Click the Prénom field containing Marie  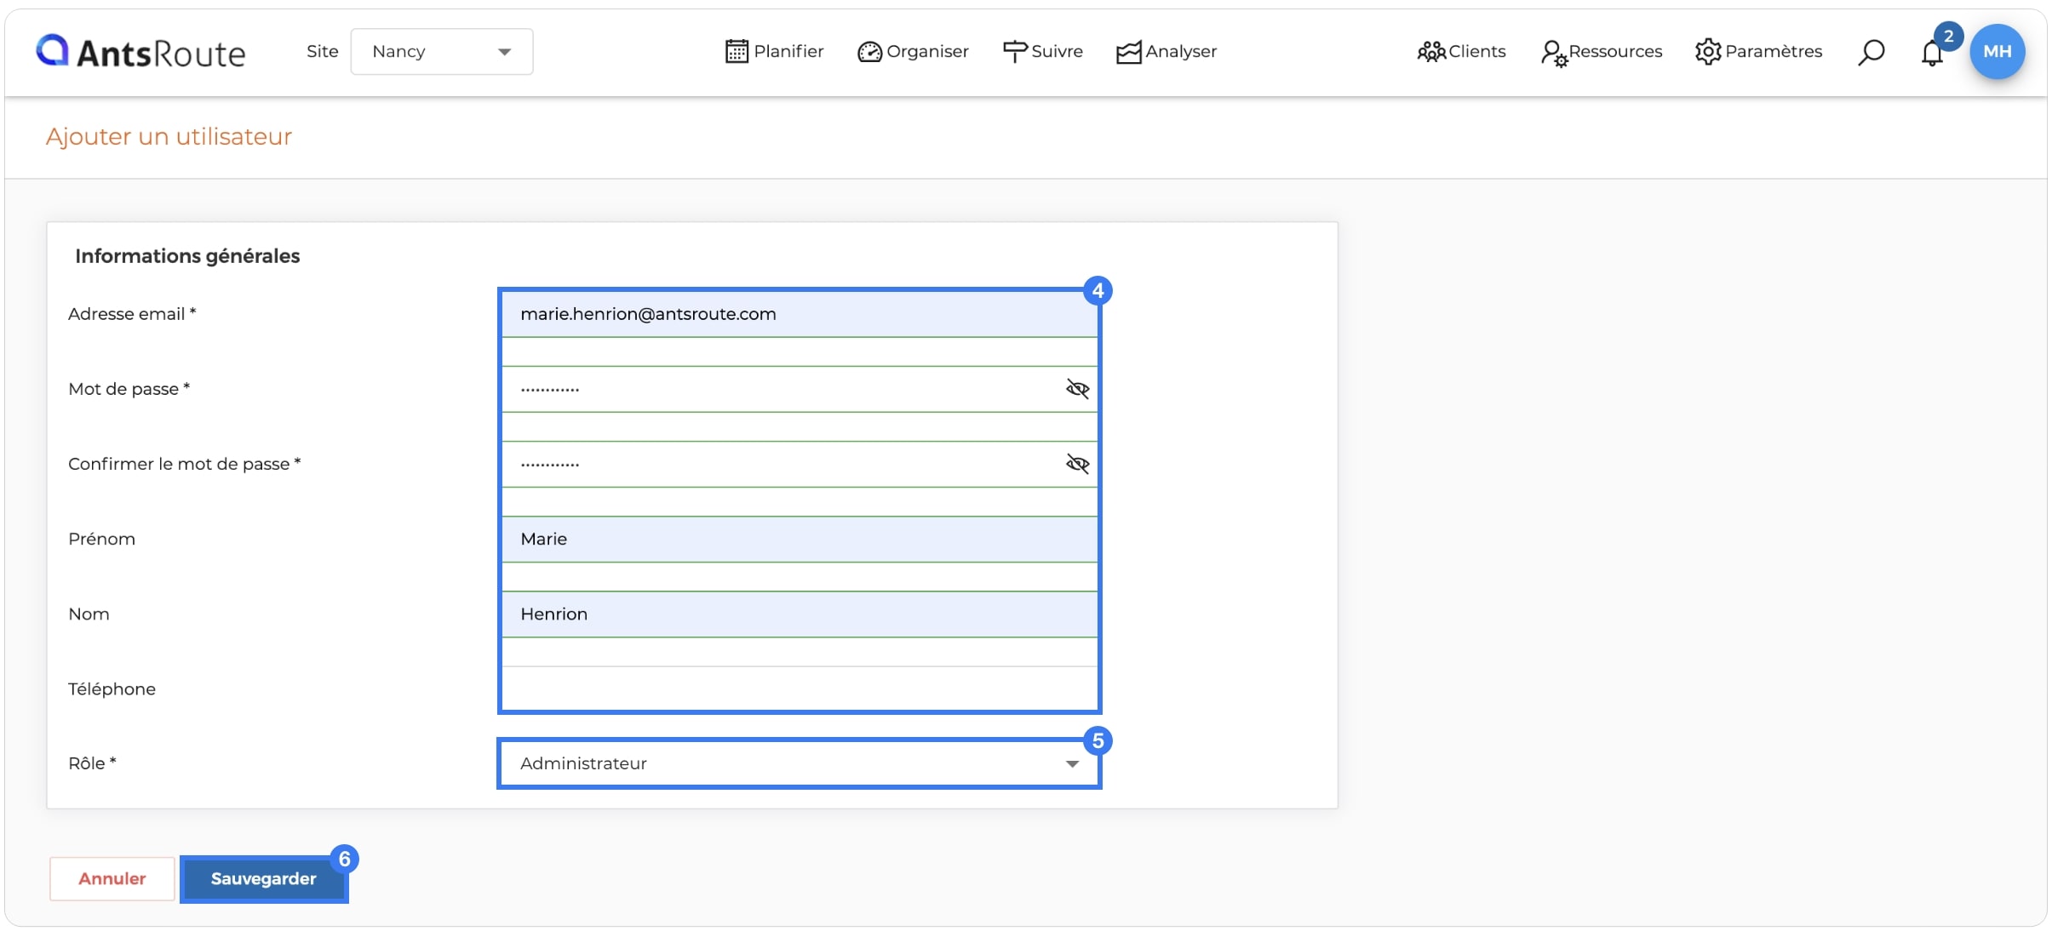(x=800, y=539)
